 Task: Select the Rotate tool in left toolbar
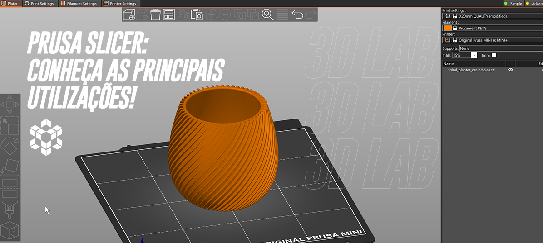(x=10, y=147)
